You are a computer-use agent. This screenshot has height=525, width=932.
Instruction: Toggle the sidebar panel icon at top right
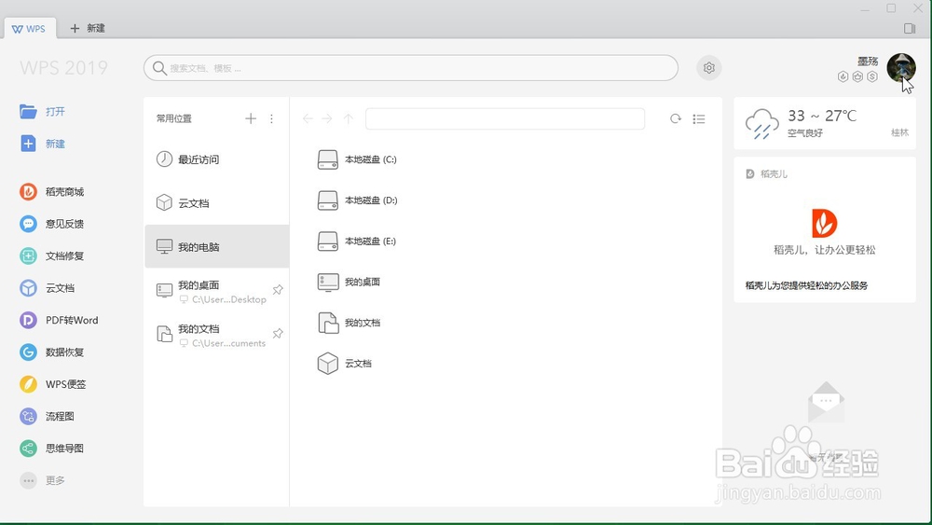click(909, 28)
